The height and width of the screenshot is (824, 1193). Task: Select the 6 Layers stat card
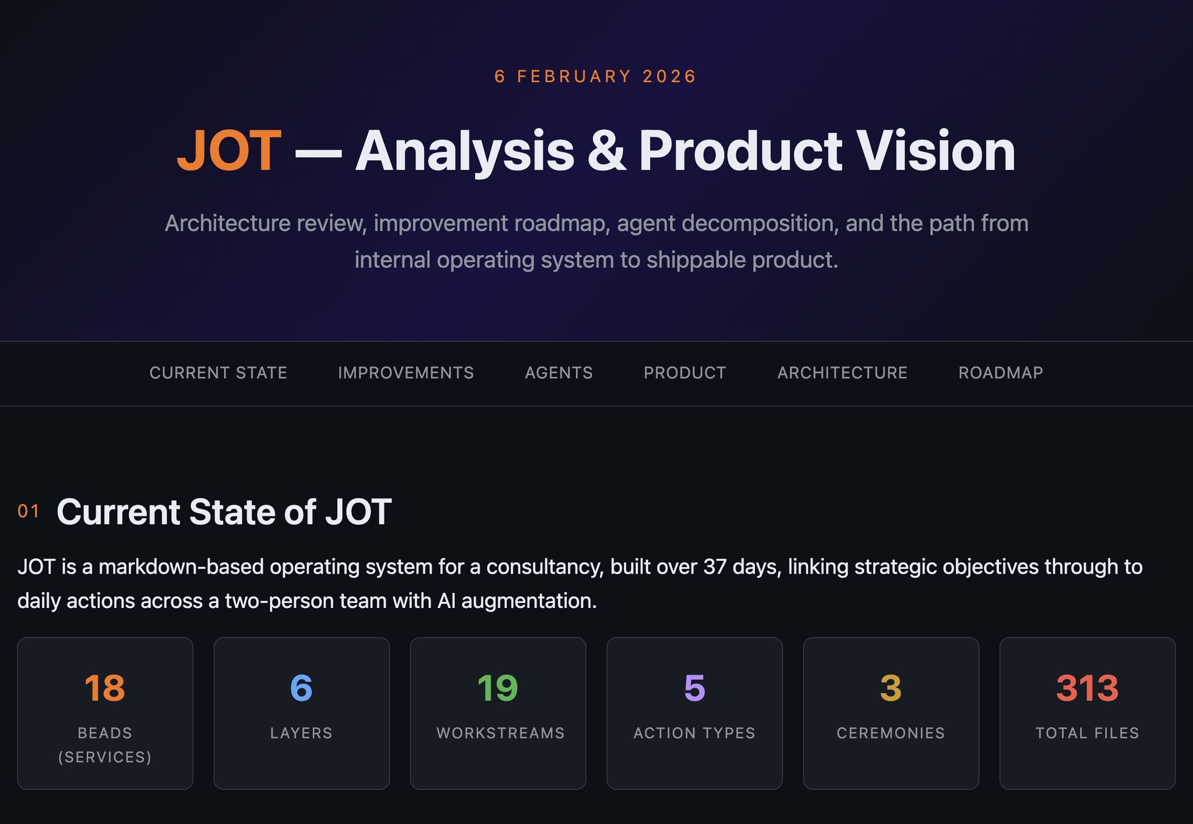(x=301, y=713)
